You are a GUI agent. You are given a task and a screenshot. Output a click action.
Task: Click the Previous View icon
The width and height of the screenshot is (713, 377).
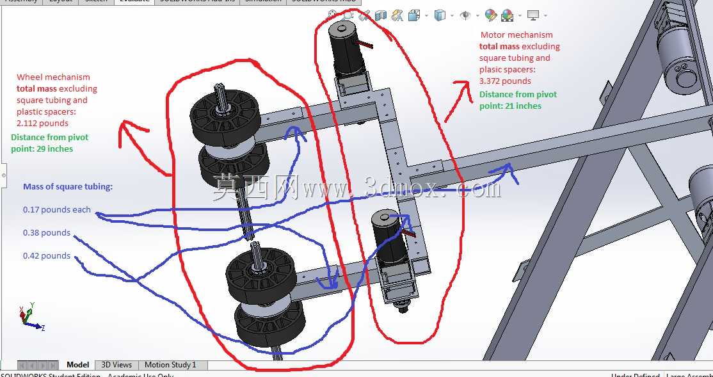(365, 16)
